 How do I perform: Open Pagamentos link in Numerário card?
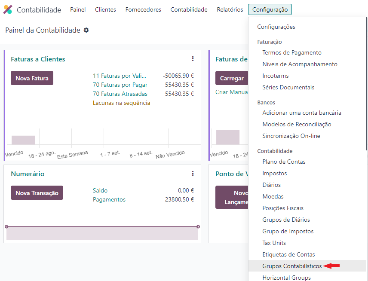(109, 199)
